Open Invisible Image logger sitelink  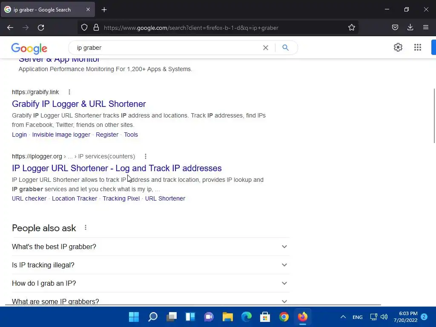61,135
